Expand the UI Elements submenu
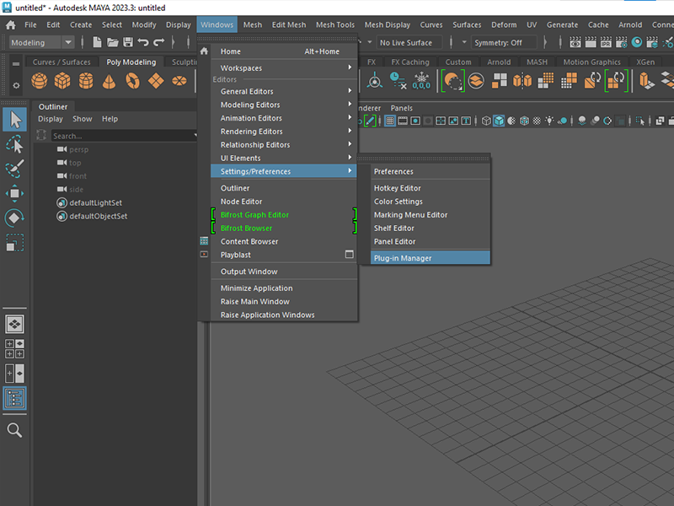The height and width of the screenshot is (506, 674). (x=284, y=158)
